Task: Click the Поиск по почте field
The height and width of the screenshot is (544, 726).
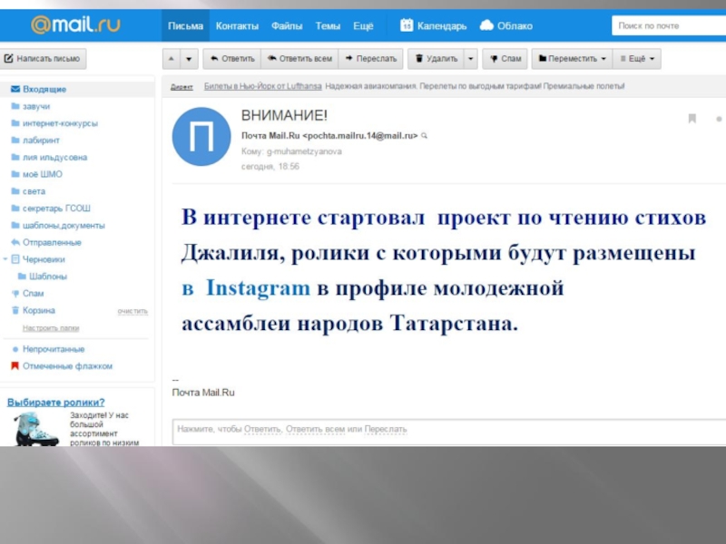Action: (668, 26)
